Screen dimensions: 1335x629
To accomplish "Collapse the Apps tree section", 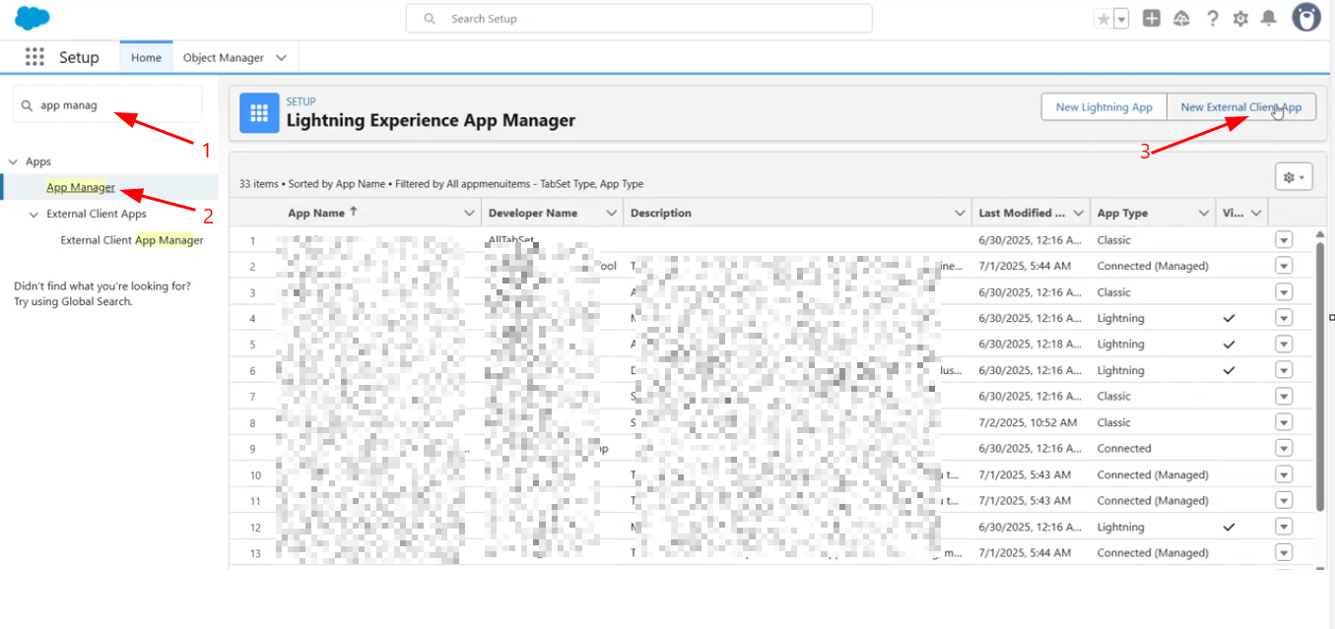I will coord(14,161).
